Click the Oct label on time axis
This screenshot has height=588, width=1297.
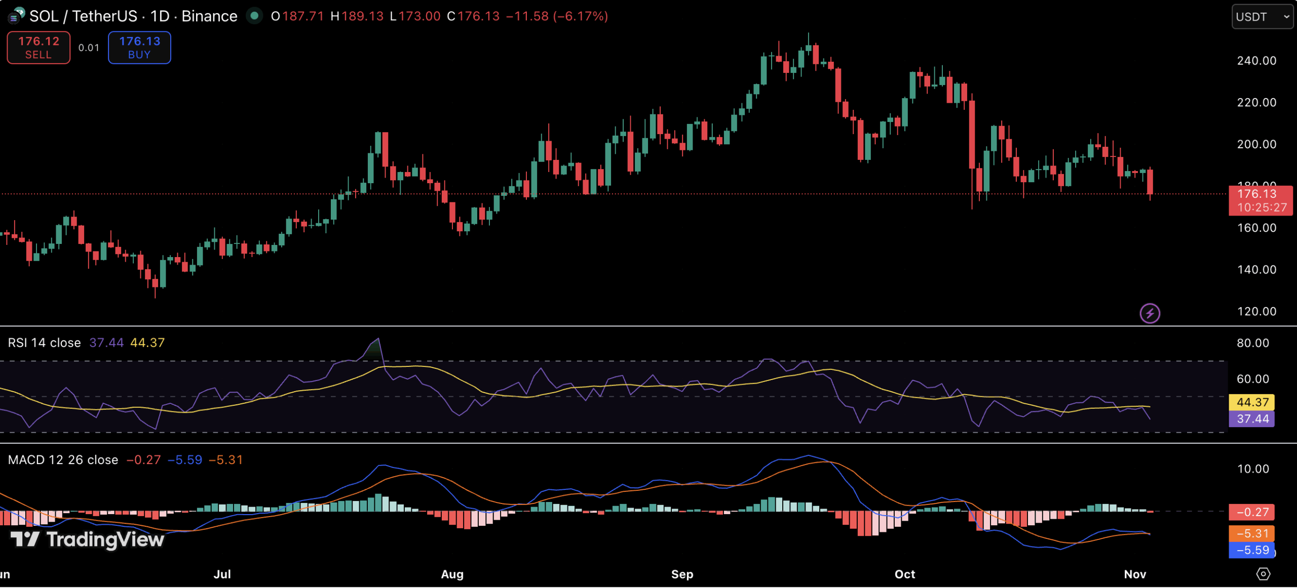click(905, 574)
